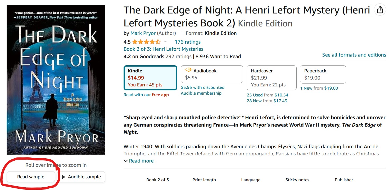View the 25 Used hardcover offers
Viewport: 389px width, 190px height.
tap(267, 95)
